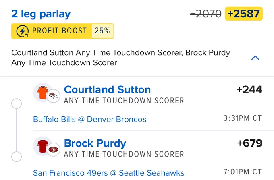Select the orange Broncos jersey icon
Image resolution: width=274 pixels, height=180 pixels.
coord(43,93)
